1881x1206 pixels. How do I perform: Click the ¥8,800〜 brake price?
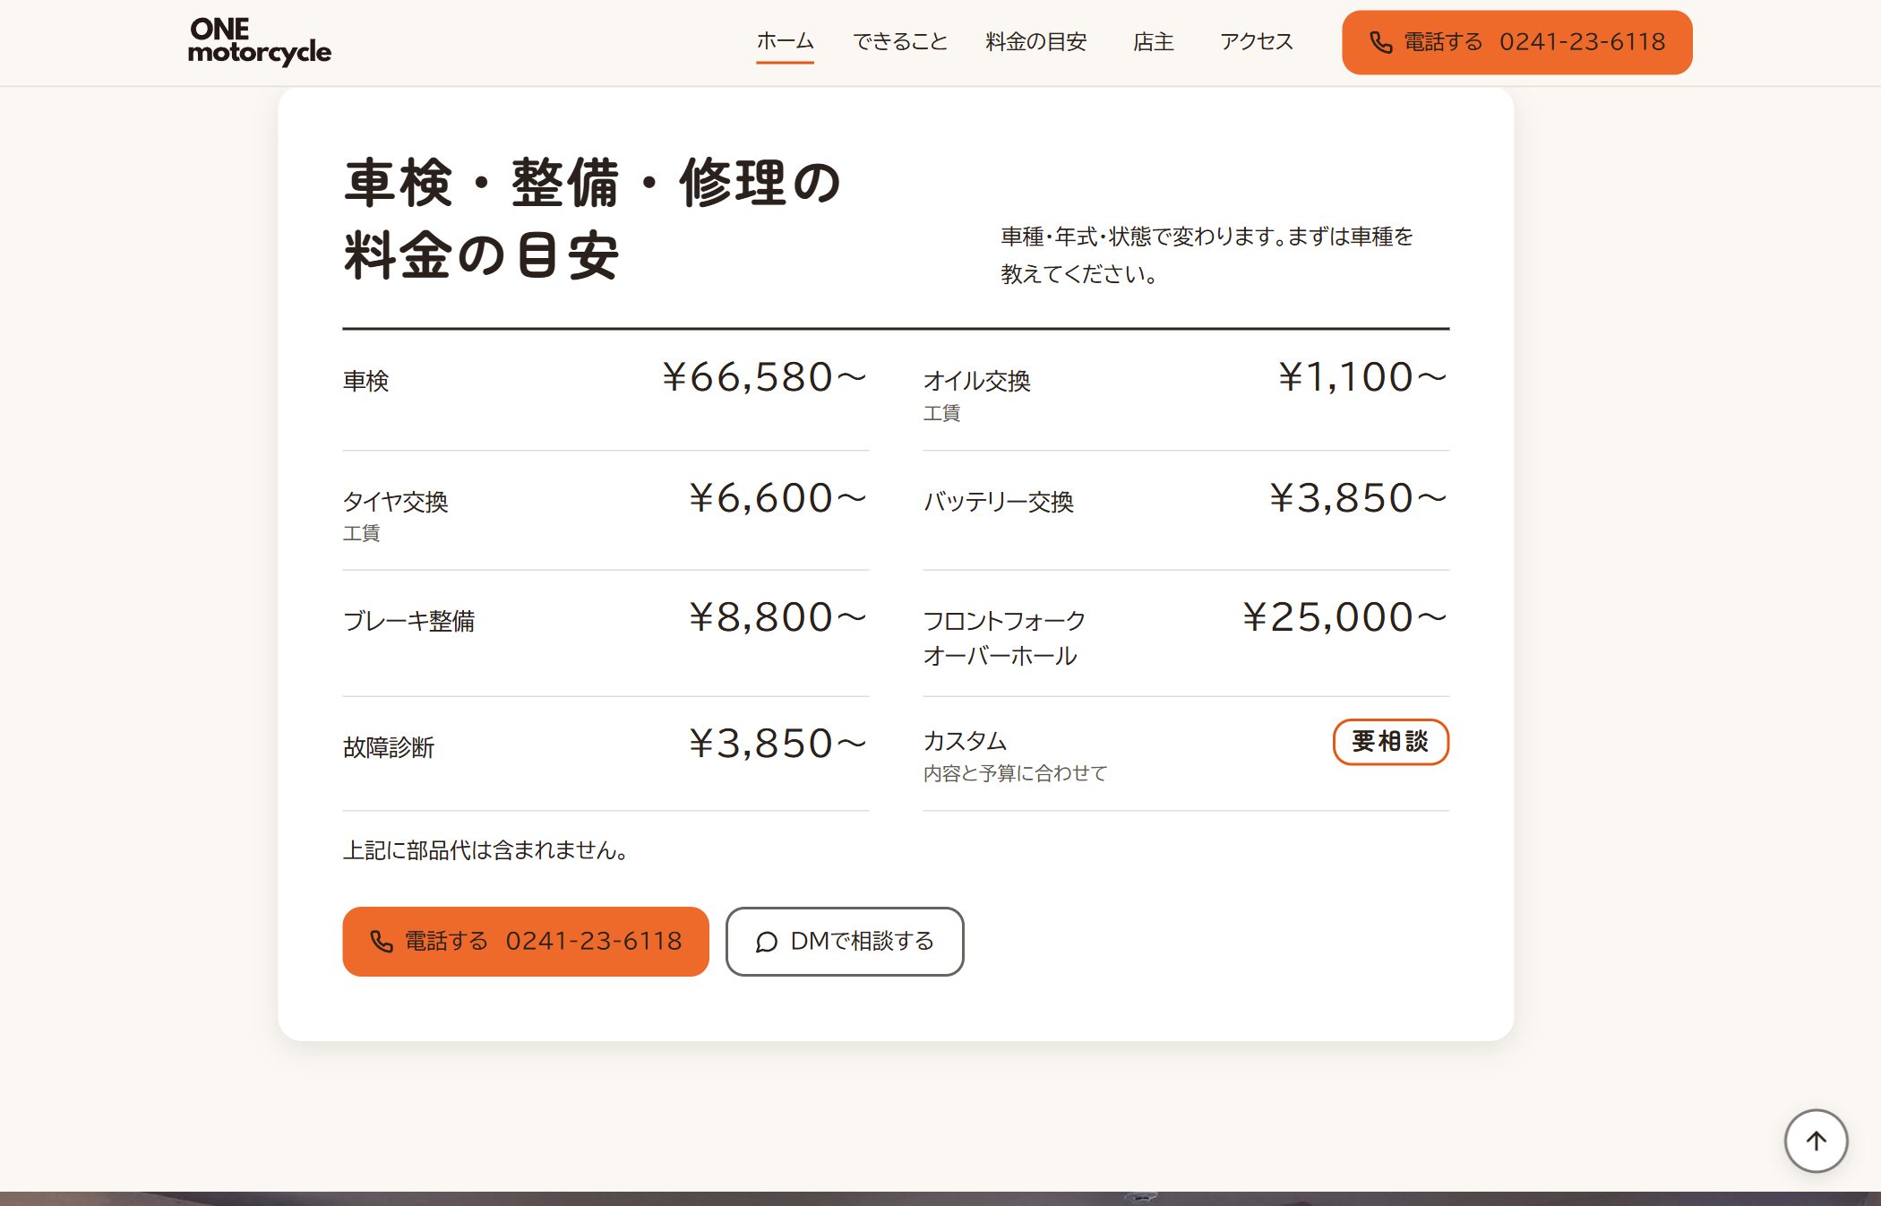(778, 617)
